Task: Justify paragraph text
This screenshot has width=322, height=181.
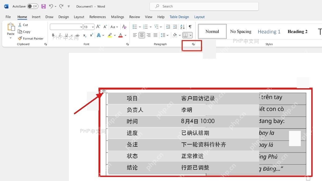Action: pyautogui.click(x=155, y=35)
